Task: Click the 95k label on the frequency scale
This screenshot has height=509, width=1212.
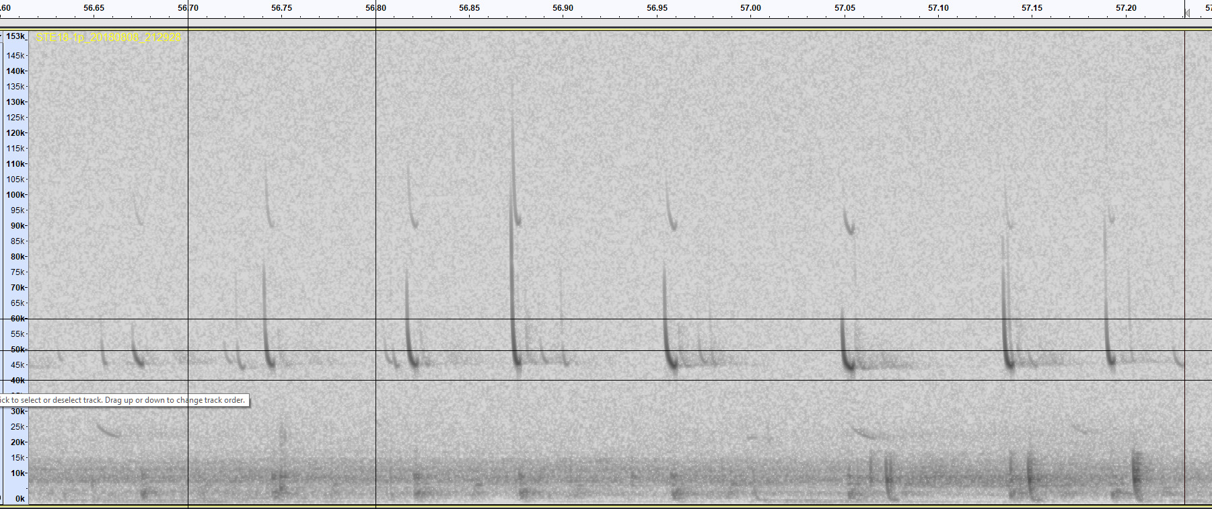Action: [x=17, y=210]
